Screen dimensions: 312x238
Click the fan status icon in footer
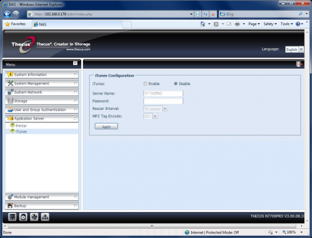[x=34, y=217]
